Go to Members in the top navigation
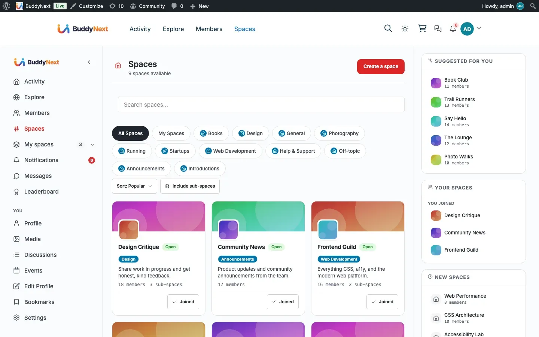The image size is (539, 337). (209, 29)
